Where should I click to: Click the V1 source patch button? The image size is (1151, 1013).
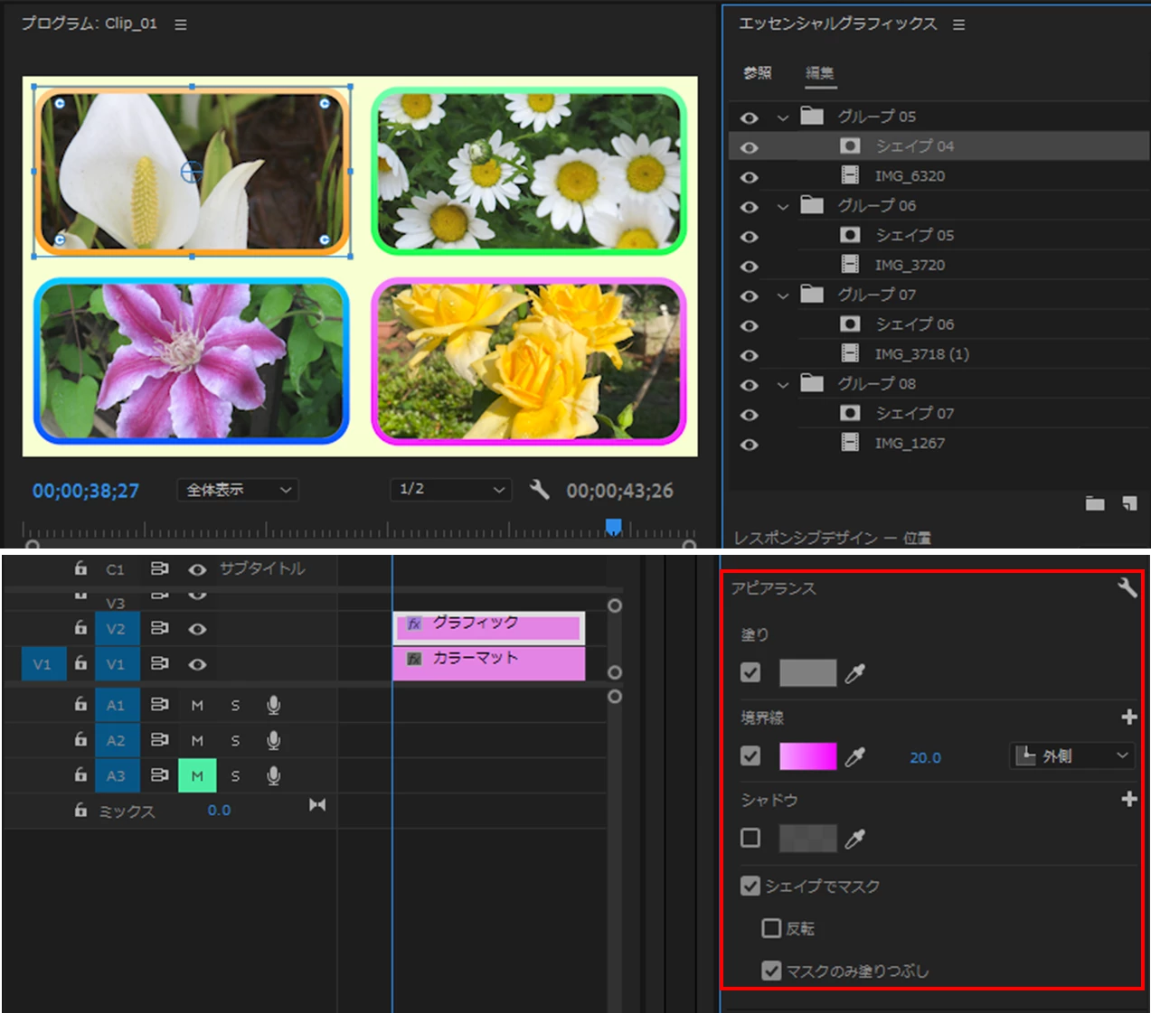(x=42, y=664)
